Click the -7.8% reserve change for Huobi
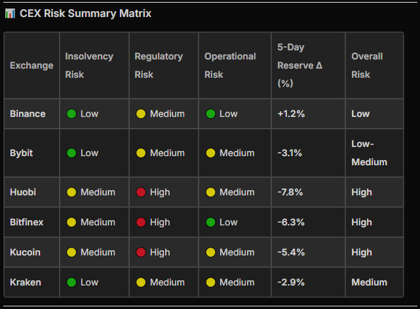 [290, 192]
